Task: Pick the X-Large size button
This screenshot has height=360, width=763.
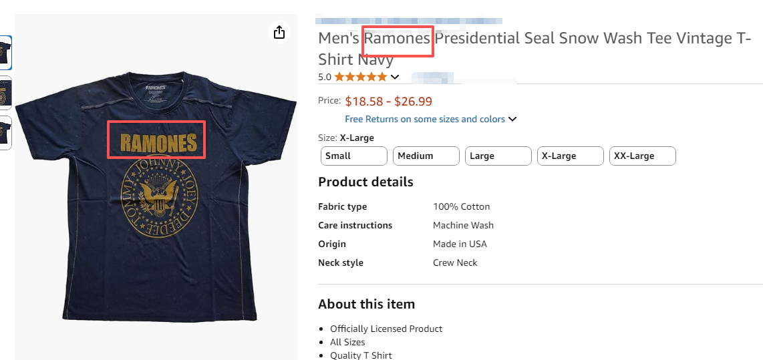Action: [x=571, y=156]
